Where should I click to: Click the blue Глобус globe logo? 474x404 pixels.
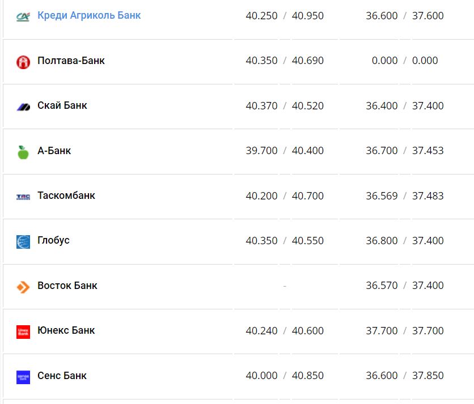pyautogui.click(x=23, y=241)
